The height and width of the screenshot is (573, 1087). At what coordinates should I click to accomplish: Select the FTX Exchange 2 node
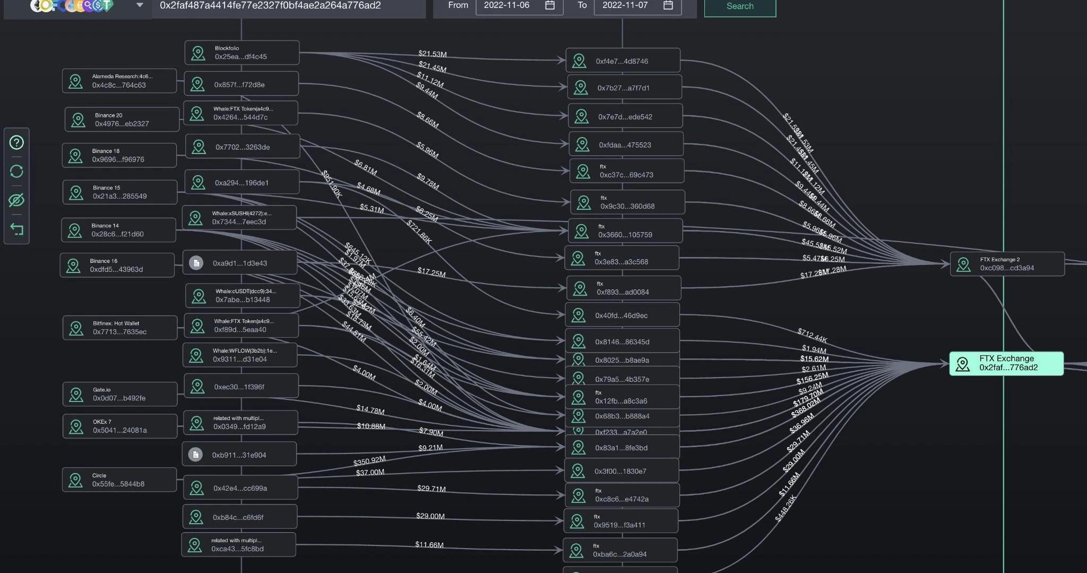pos(1007,264)
